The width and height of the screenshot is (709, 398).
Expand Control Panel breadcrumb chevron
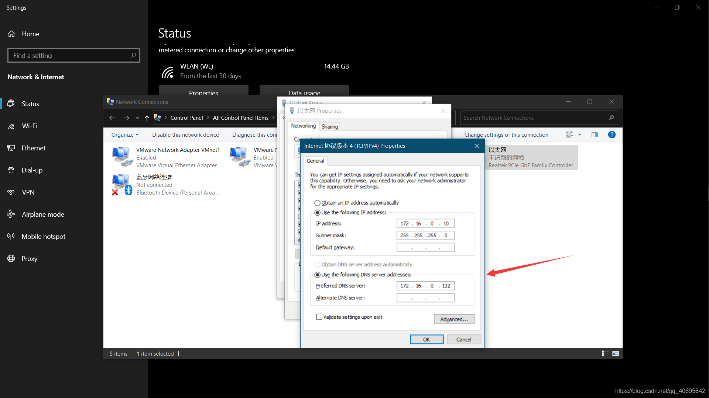(x=208, y=118)
